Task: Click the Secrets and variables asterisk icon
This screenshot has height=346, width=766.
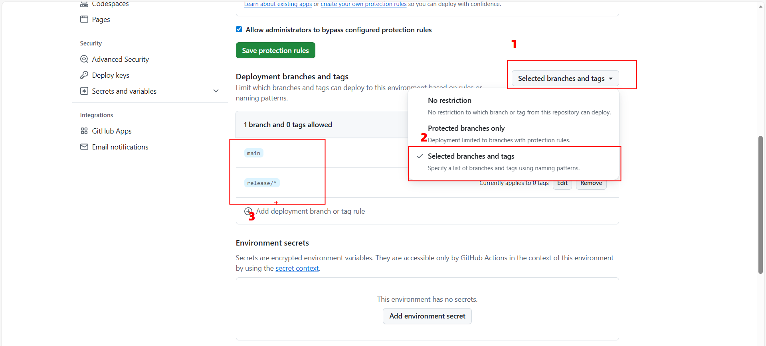Action: tap(84, 91)
